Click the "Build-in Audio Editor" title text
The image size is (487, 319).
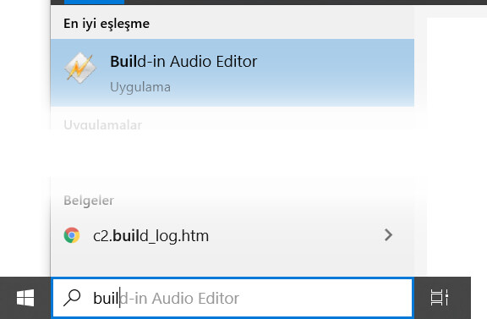(183, 61)
